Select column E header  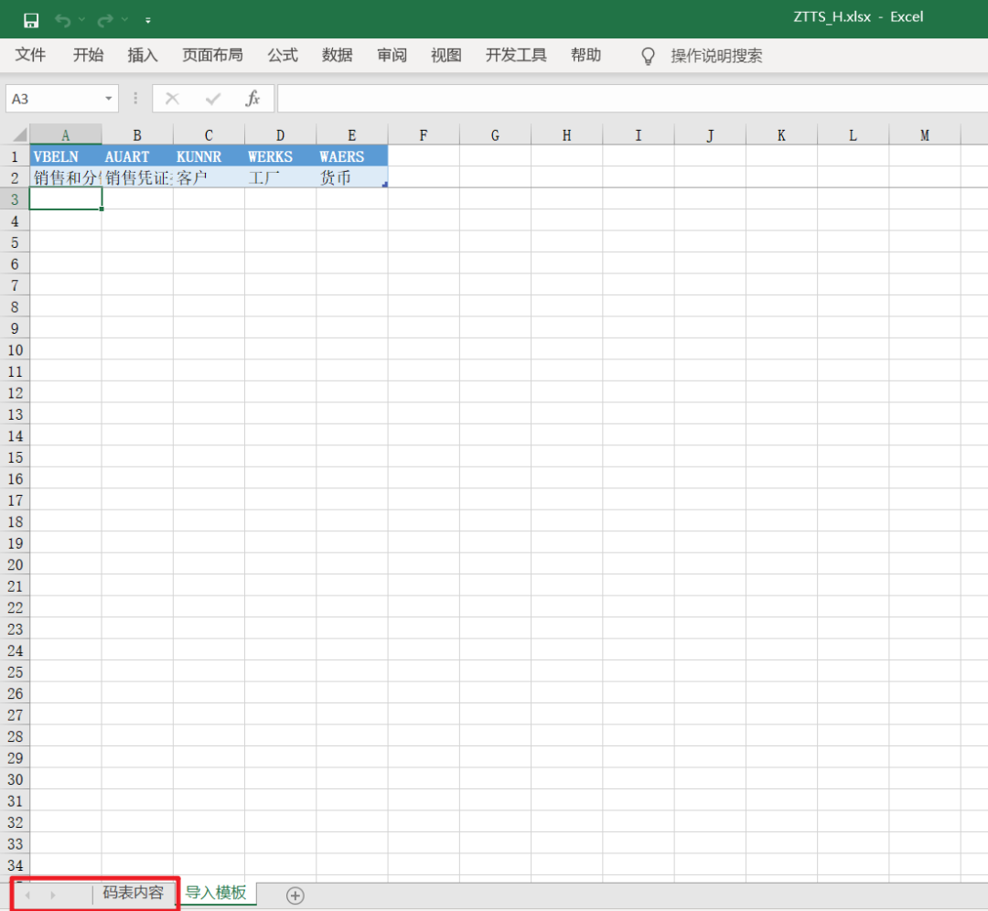click(352, 134)
